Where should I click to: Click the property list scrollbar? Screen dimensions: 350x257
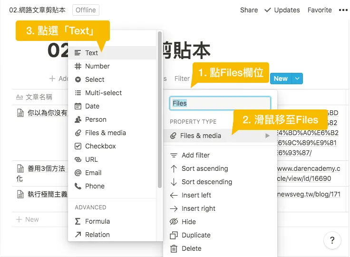(160, 109)
